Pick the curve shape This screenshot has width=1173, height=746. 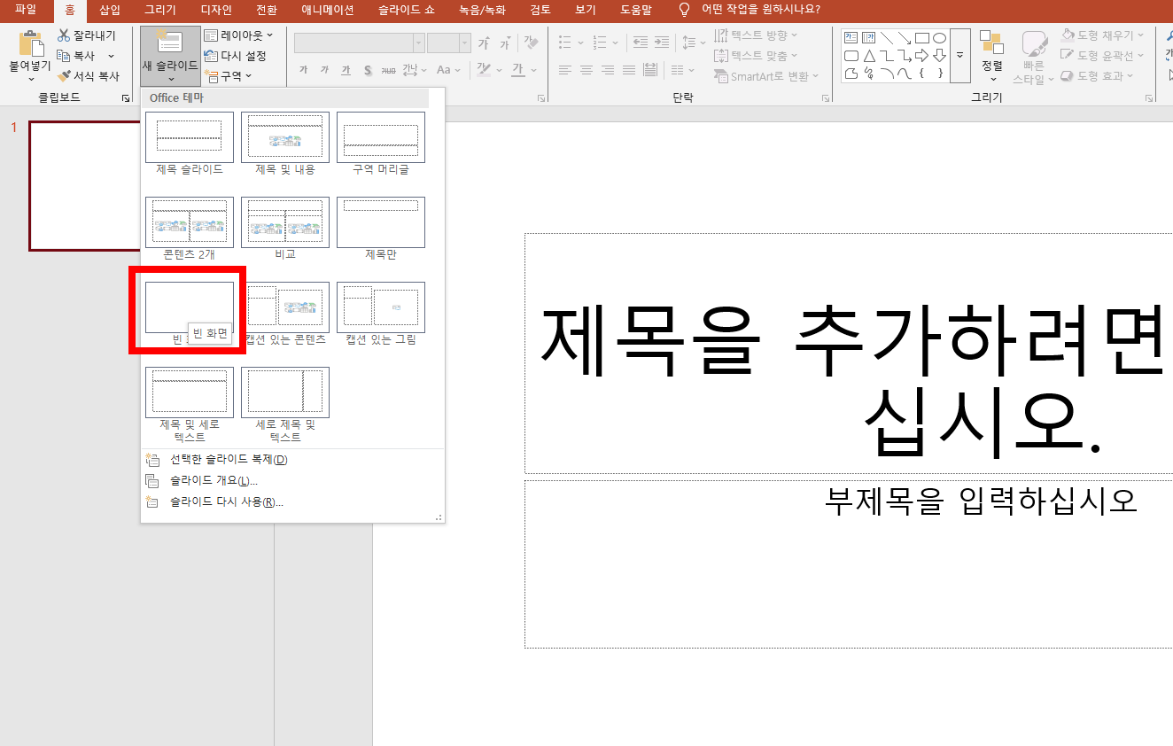[904, 74]
